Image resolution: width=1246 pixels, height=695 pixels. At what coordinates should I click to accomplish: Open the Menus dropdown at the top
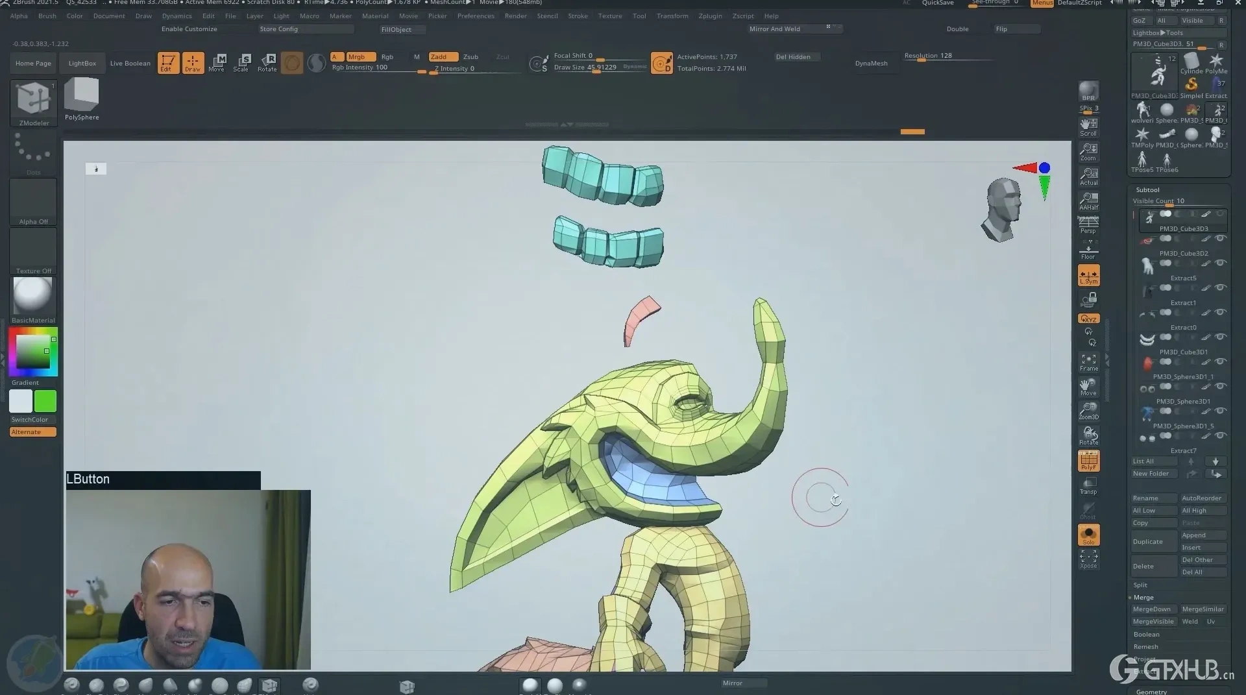tap(1042, 3)
